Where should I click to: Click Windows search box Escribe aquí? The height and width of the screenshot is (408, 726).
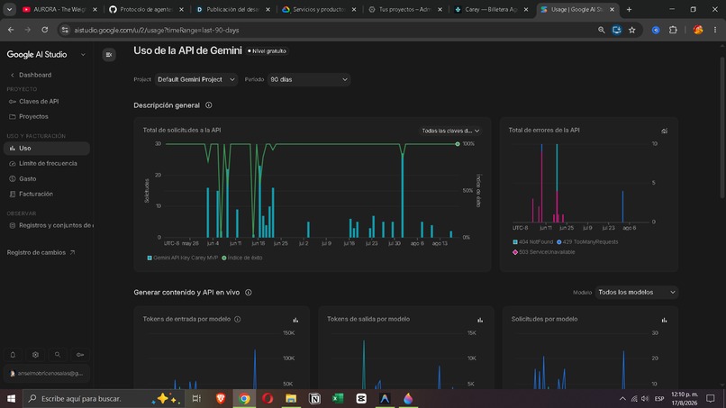(x=104, y=398)
